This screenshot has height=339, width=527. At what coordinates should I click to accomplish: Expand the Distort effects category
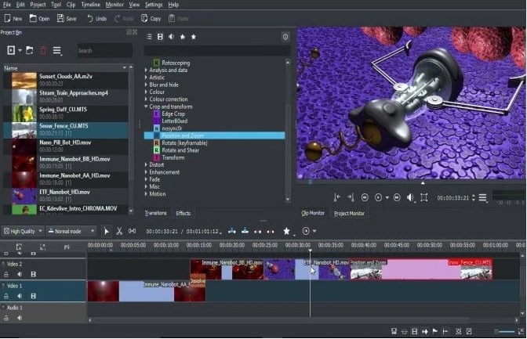point(146,164)
